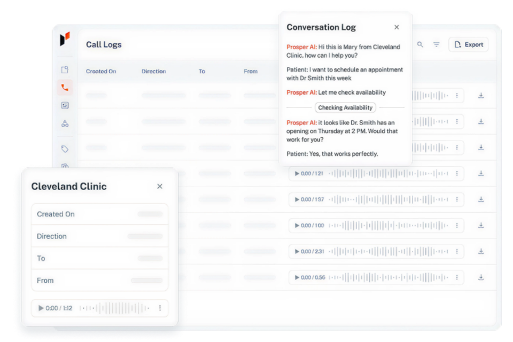Open kebab menu on 0:00 / 1:00 recording
Image resolution: width=513 pixels, height=342 pixels.
(x=456, y=226)
